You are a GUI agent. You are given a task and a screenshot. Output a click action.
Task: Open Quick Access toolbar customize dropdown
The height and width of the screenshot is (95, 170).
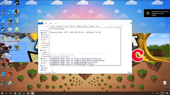click(46, 21)
